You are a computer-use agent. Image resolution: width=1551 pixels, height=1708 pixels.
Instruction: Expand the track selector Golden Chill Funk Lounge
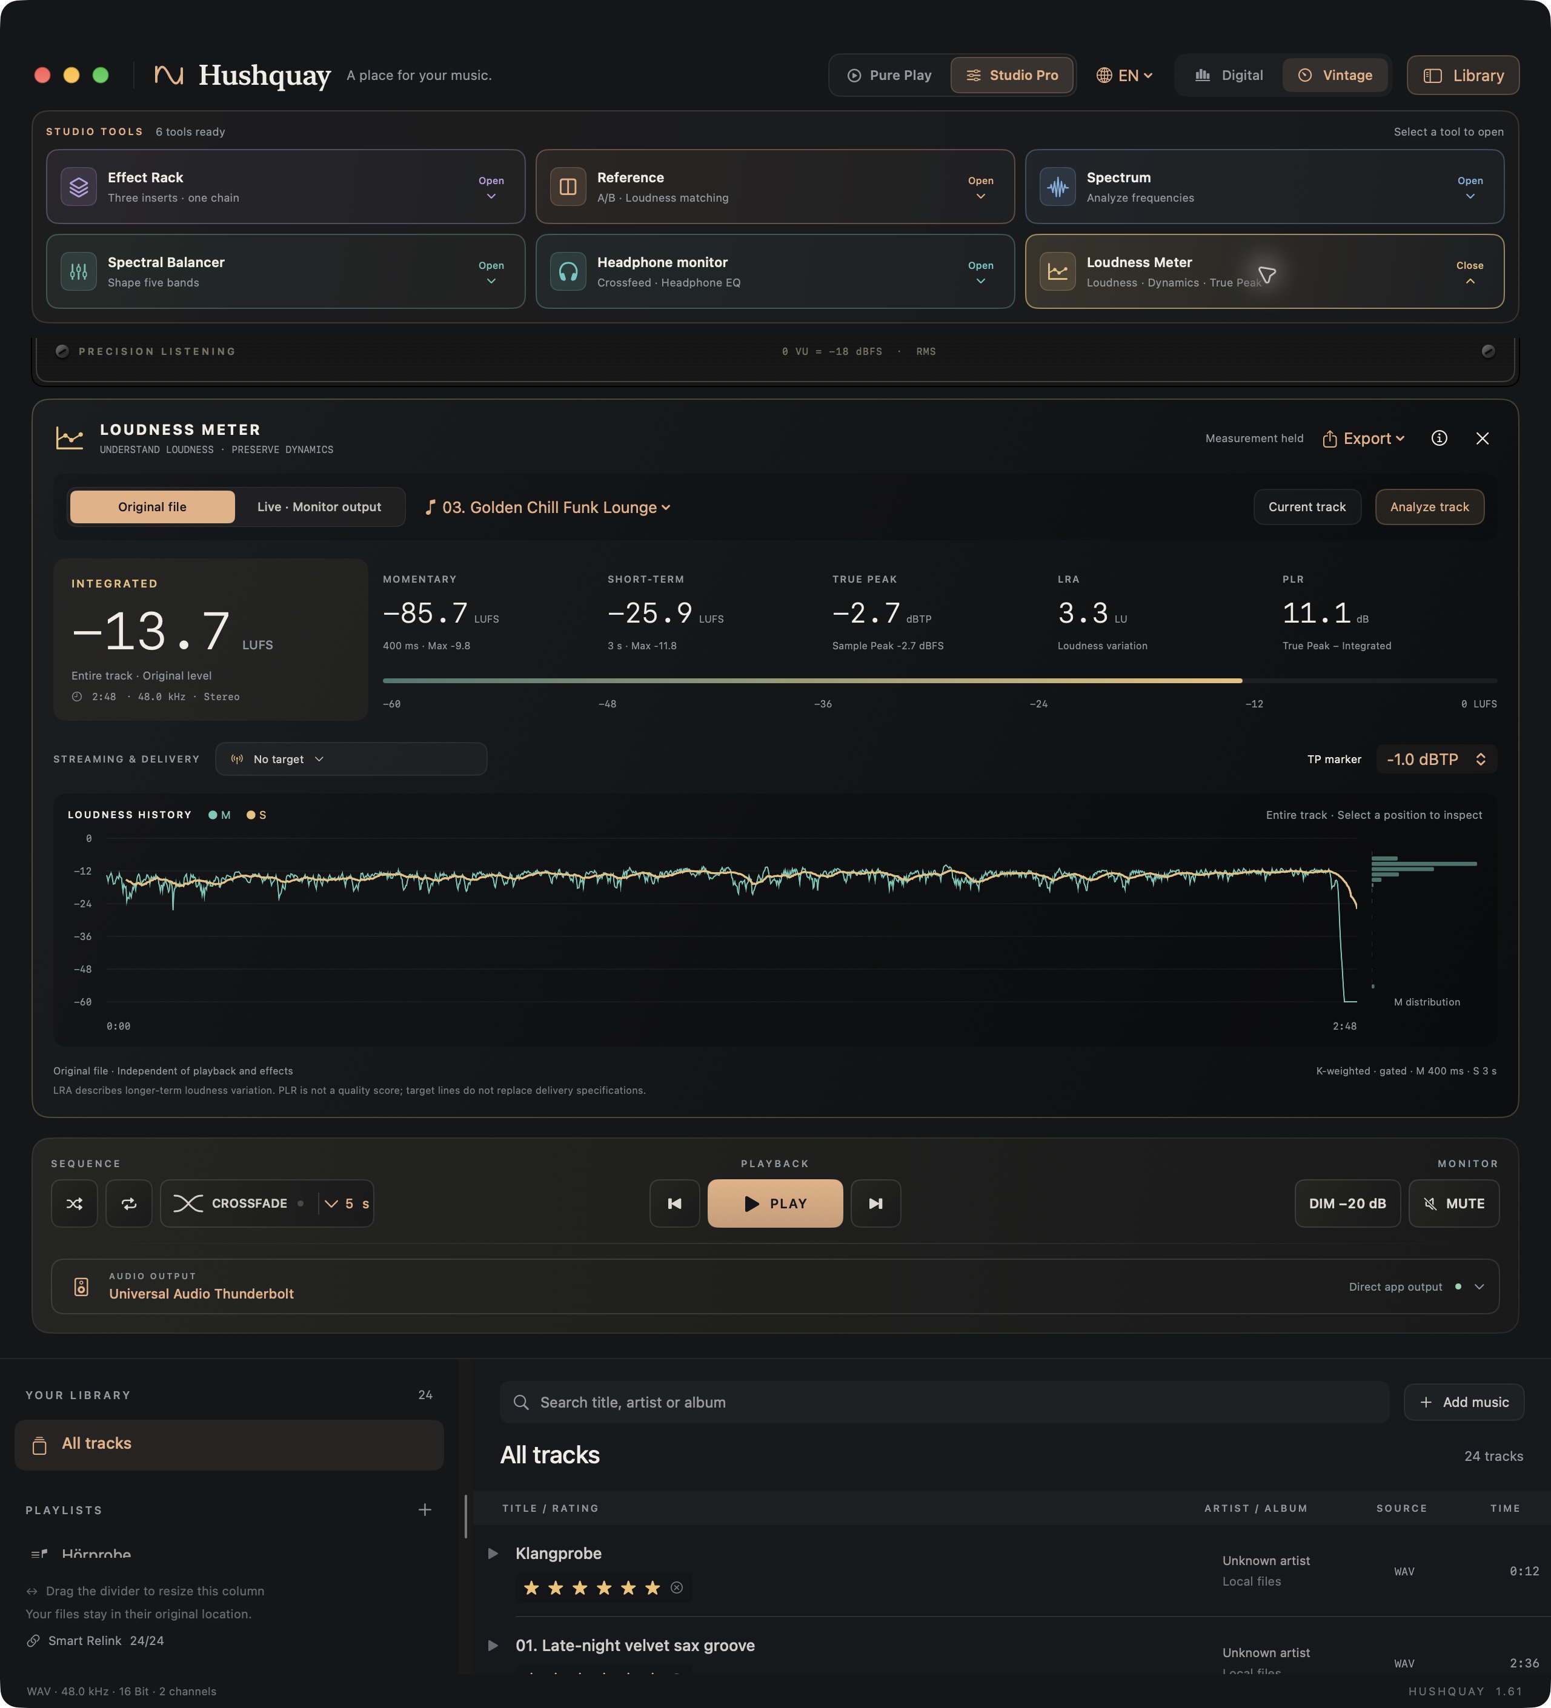pos(548,506)
